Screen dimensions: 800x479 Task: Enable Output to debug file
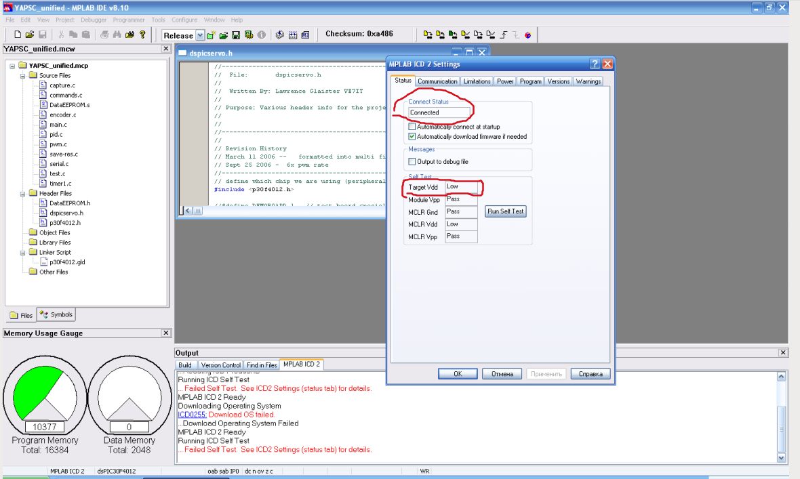[412, 162]
